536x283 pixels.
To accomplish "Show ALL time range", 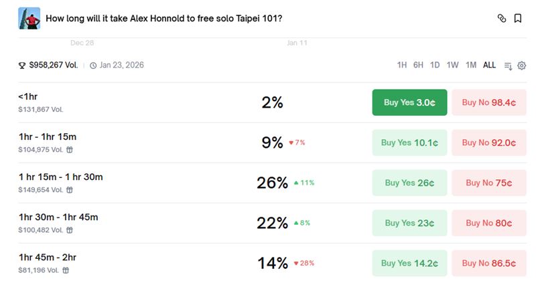I will [490, 65].
